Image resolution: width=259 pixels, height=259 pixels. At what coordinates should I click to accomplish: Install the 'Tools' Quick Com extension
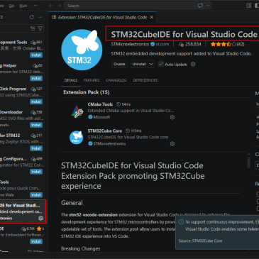(36, 195)
